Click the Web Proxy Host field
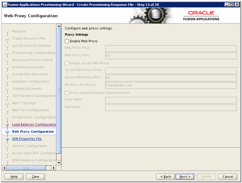 coord(171,48)
